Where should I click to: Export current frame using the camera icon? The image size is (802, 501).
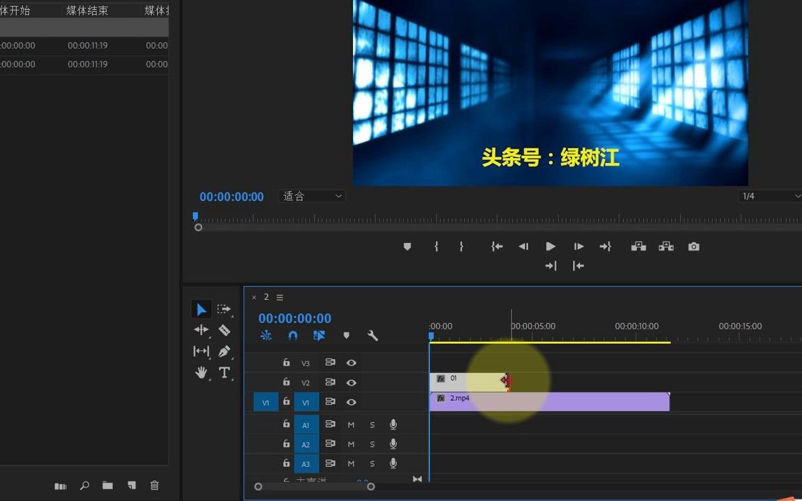click(693, 246)
